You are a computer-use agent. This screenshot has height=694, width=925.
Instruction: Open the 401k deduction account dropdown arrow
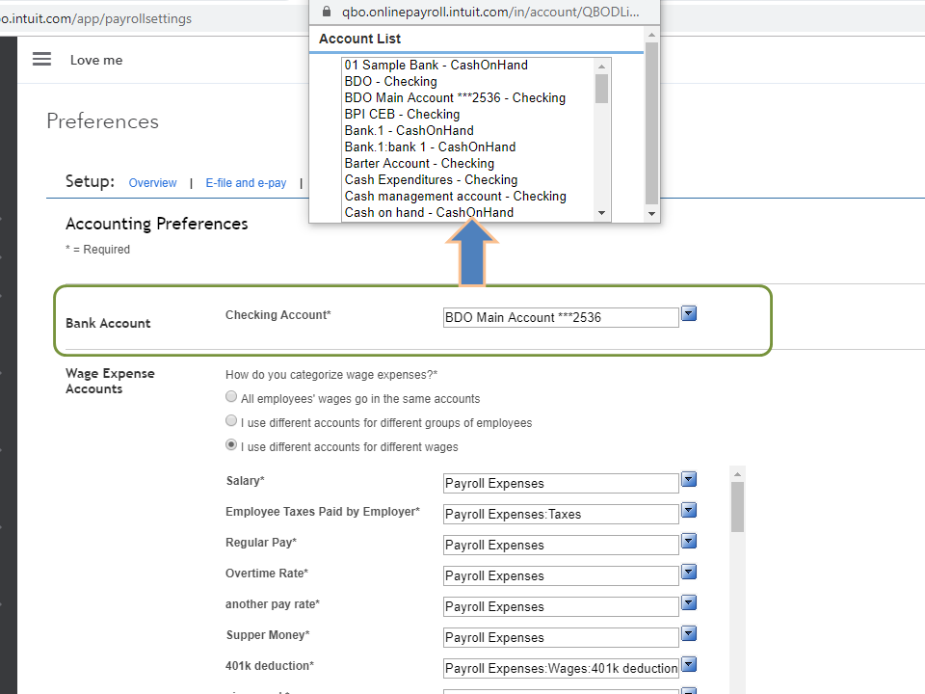[688, 664]
